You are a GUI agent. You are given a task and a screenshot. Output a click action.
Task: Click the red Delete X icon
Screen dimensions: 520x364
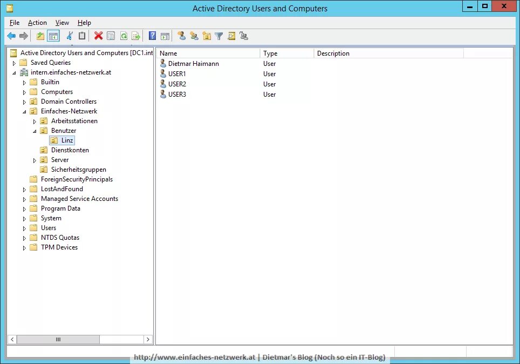pos(99,36)
